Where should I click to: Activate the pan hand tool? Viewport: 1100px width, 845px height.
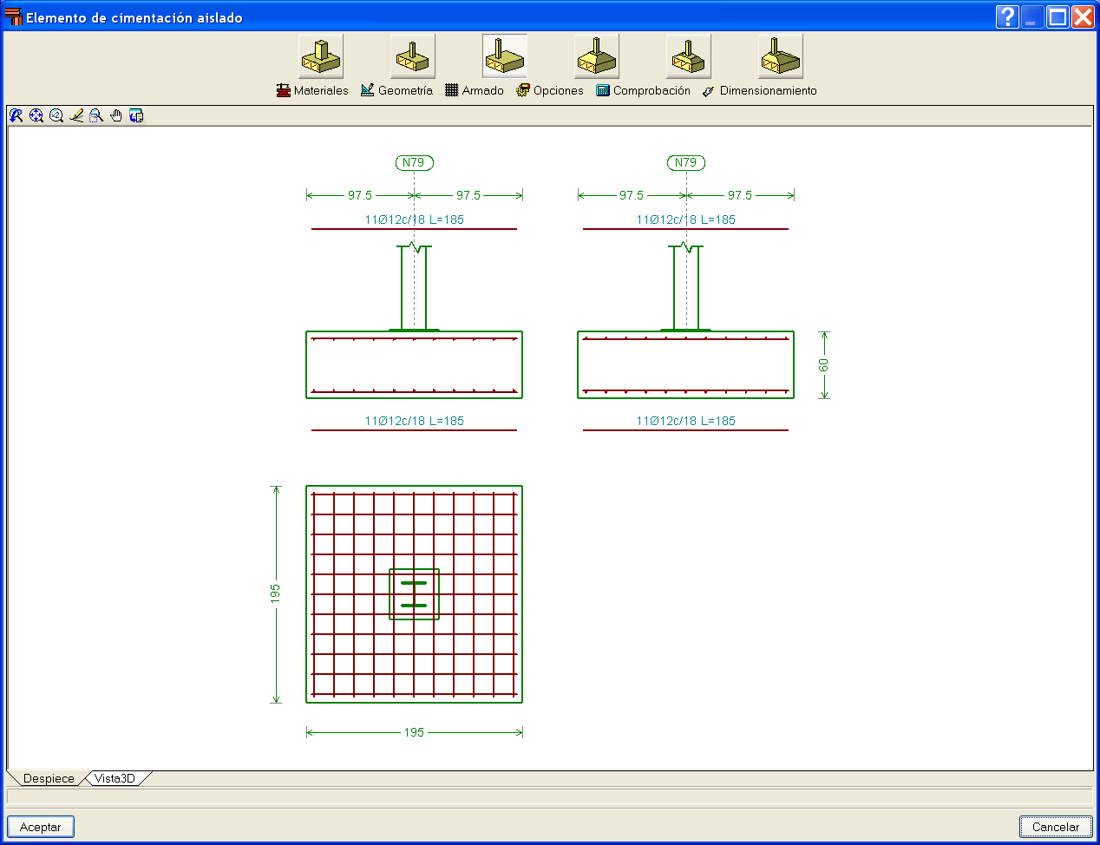116,115
